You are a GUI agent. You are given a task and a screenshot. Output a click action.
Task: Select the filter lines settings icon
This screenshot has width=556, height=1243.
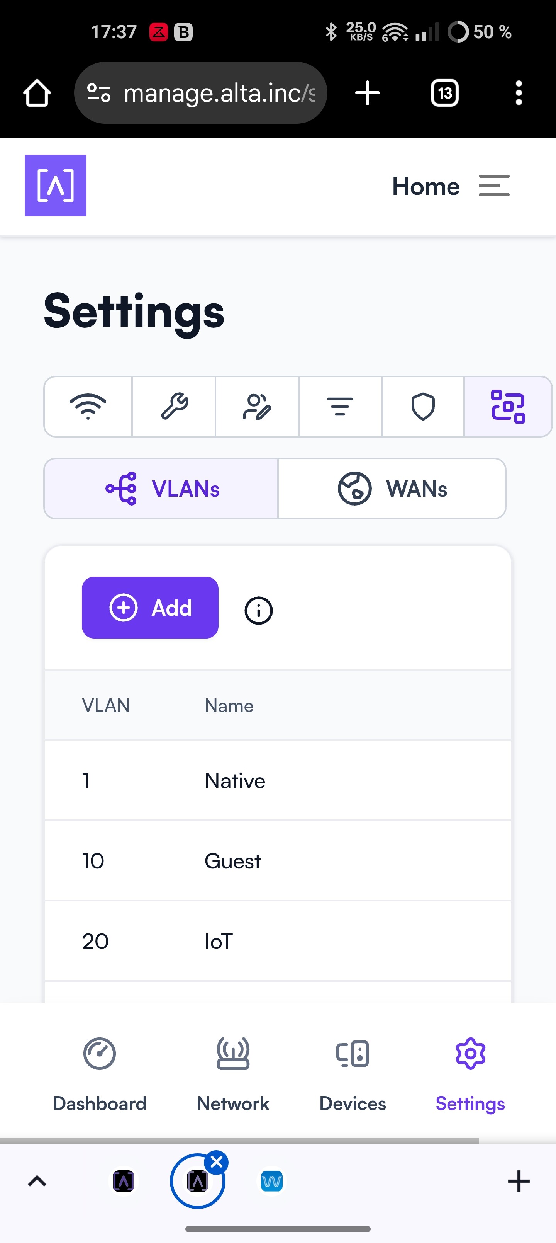pyautogui.click(x=341, y=406)
